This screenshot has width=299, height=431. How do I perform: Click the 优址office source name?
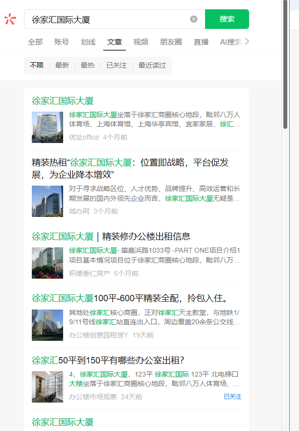pos(84,137)
